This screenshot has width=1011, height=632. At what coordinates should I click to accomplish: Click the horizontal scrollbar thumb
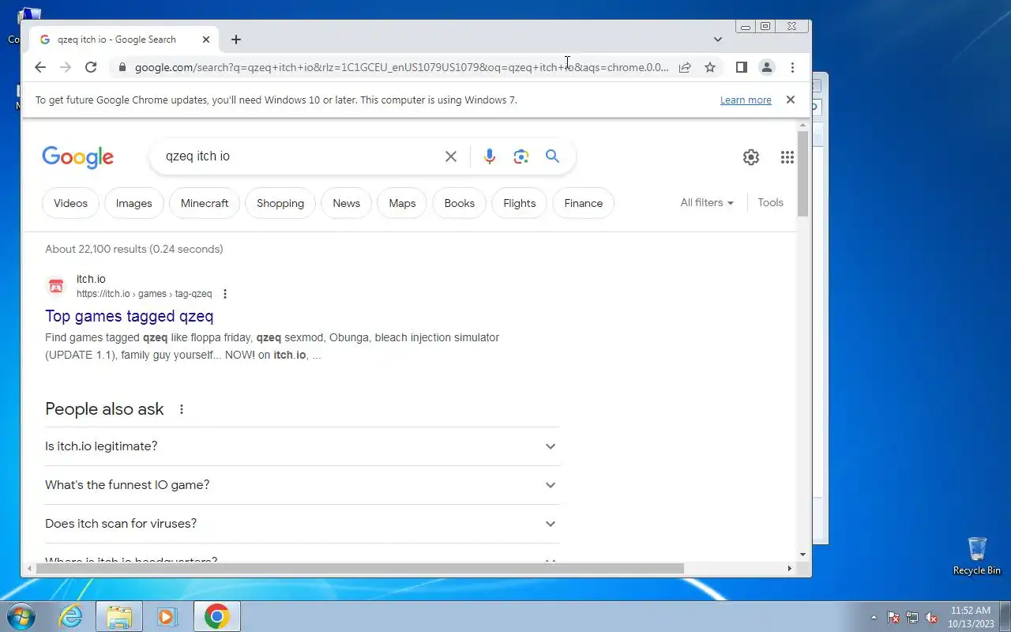[x=359, y=568]
